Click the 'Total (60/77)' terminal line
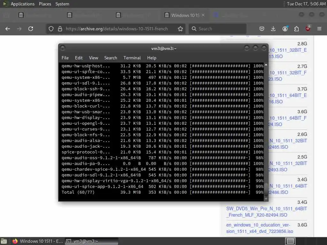 tap(163, 192)
